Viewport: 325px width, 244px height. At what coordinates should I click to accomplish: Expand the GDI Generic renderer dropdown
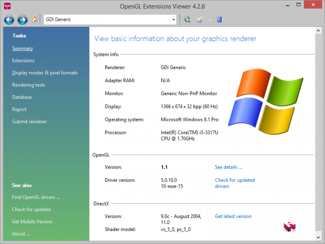point(173,20)
